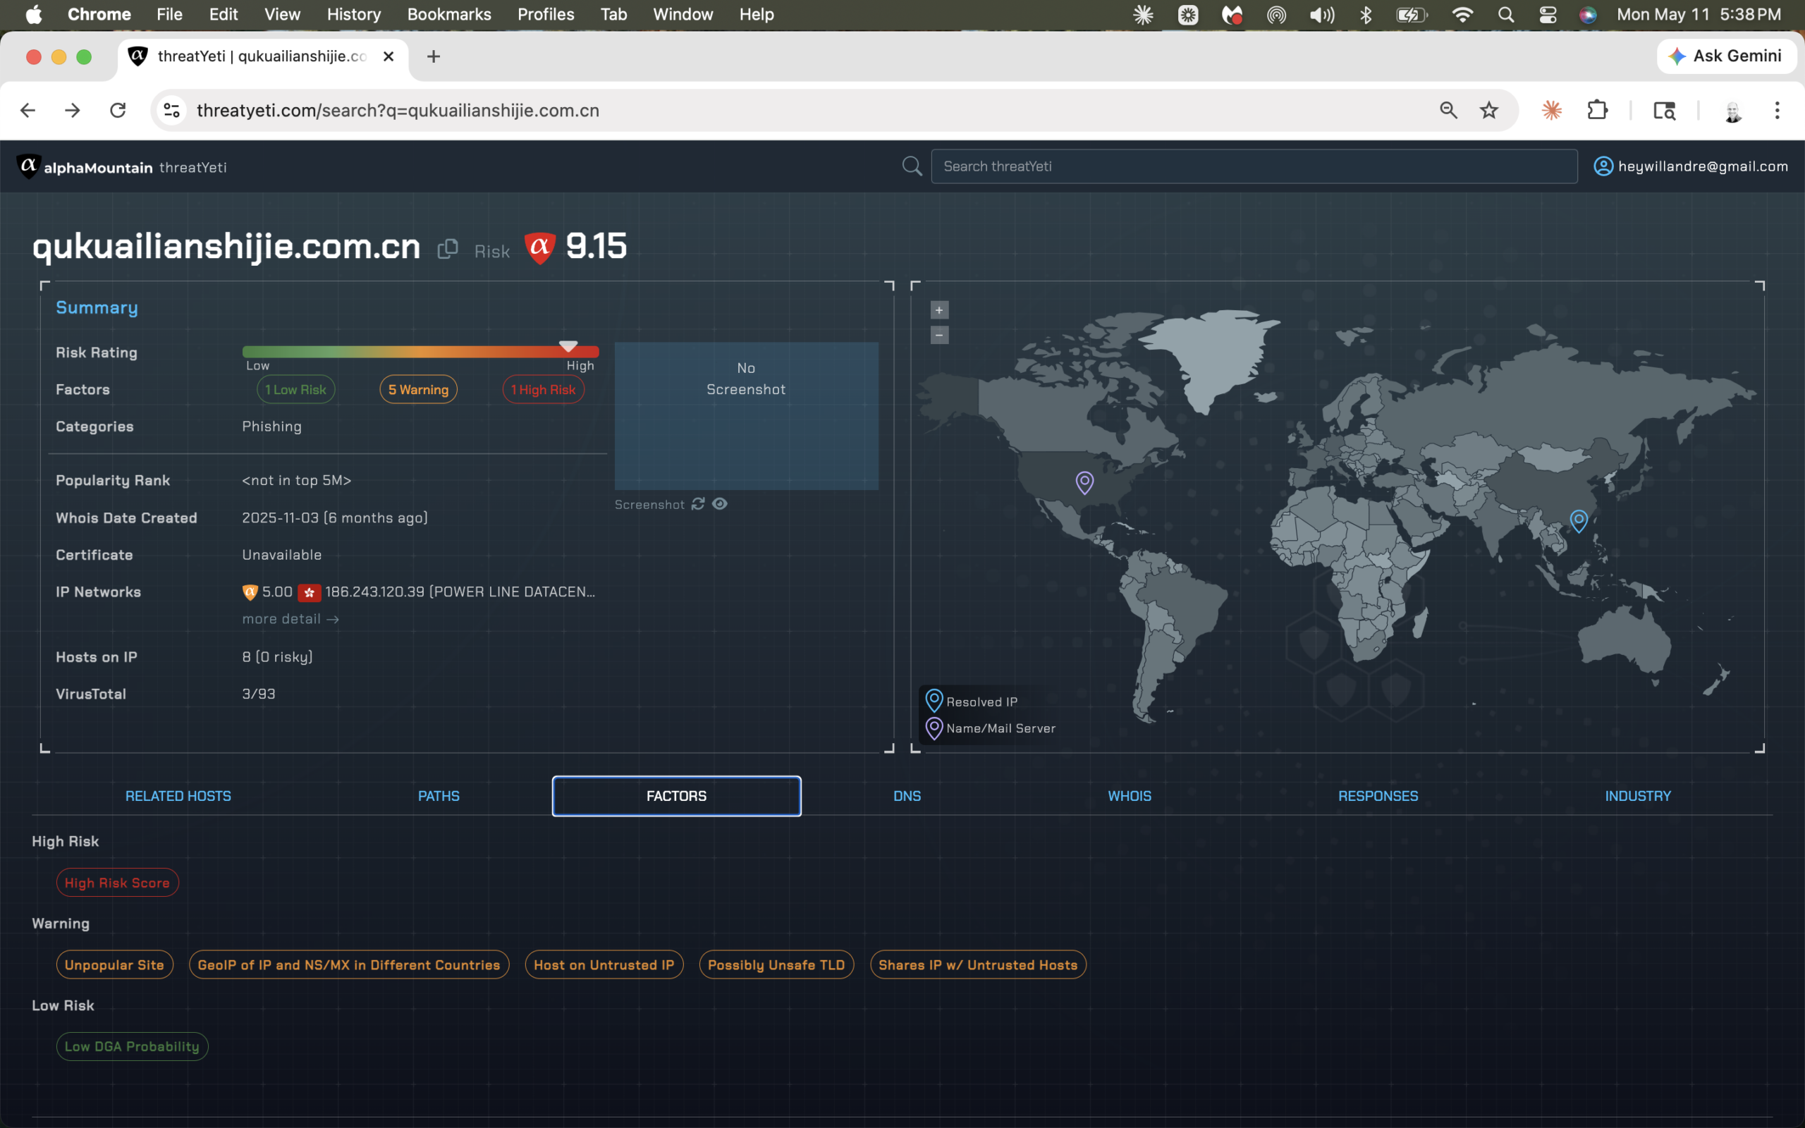Click heywillandre@gmail.com account label
The width and height of the screenshot is (1805, 1128).
pyautogui.click(x=1703, y=166)
